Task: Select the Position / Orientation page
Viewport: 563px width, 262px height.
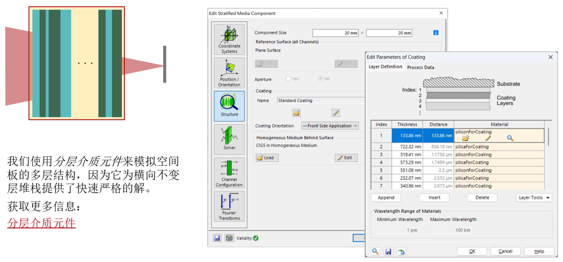Action: pos(229,72)
